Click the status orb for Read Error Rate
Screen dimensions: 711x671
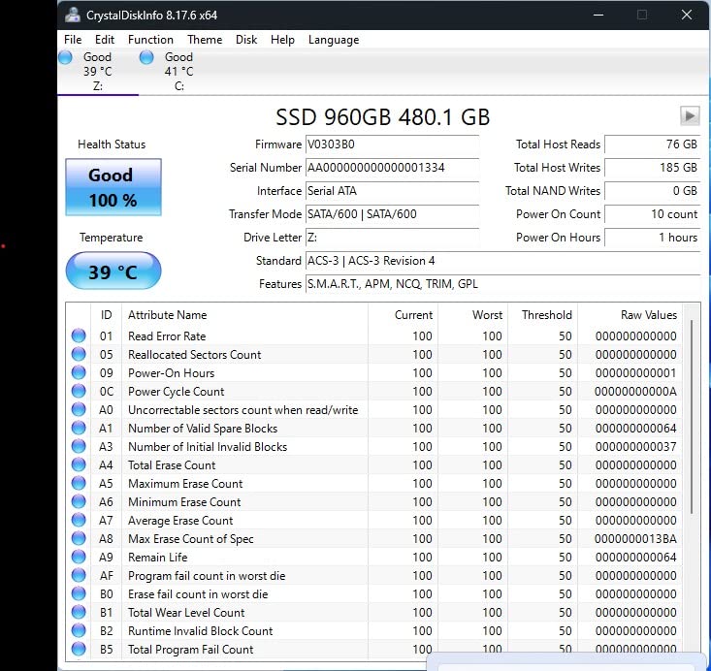tap(79, 335)
